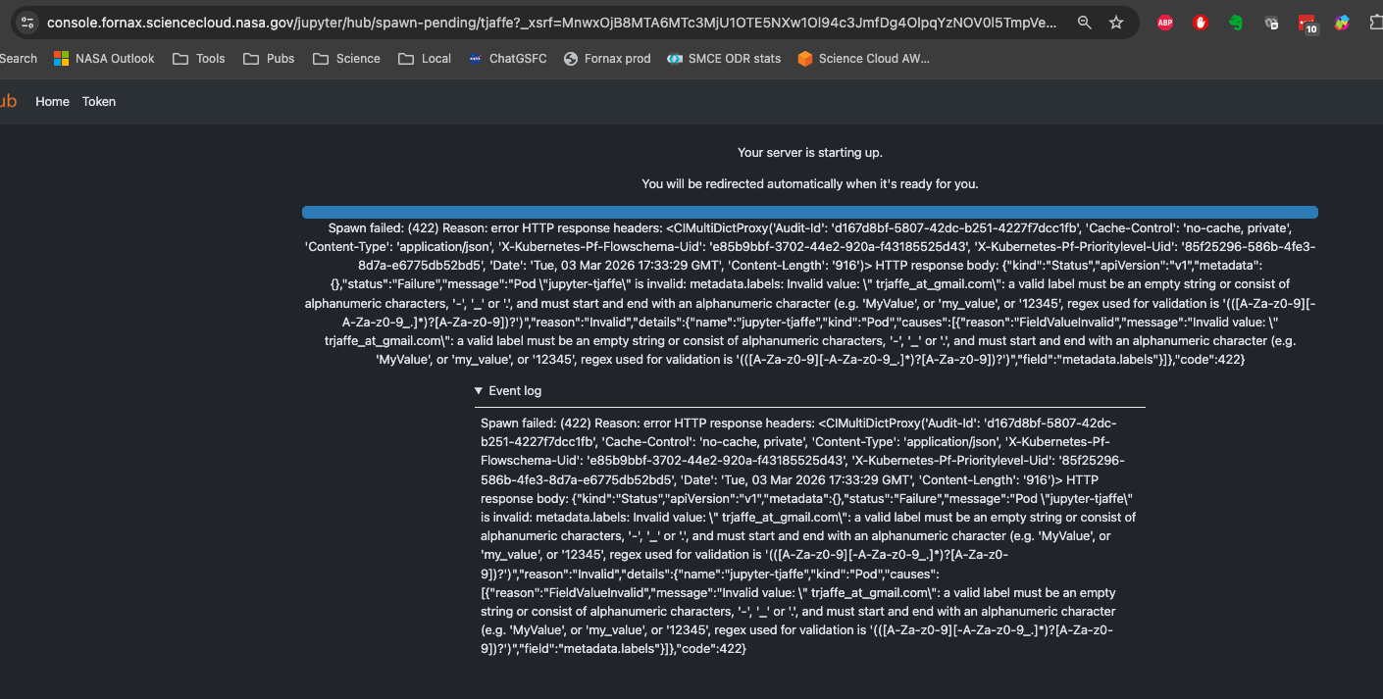1383x699 pixels.
Task: Expand the Science bookmarks folder
Action: pos(346,59)
